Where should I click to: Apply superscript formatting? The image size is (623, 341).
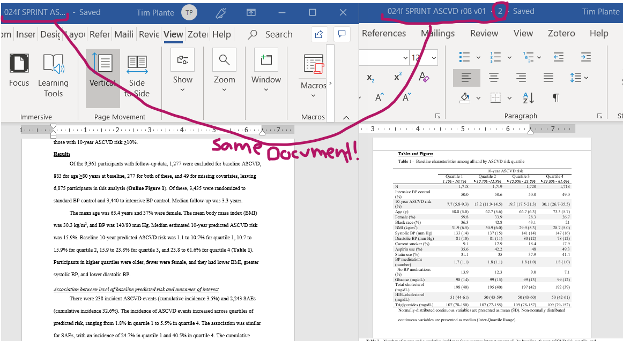coord(397,77)
